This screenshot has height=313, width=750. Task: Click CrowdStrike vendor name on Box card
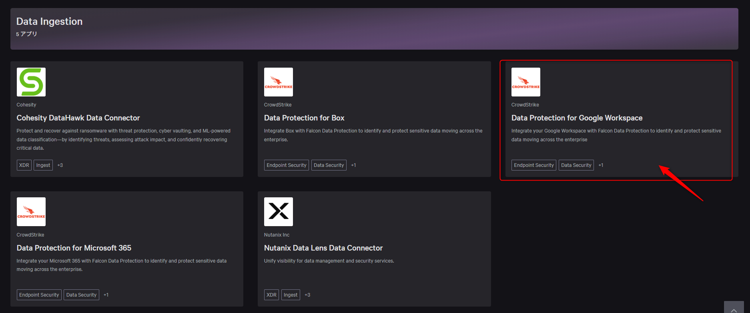(278, 104)
